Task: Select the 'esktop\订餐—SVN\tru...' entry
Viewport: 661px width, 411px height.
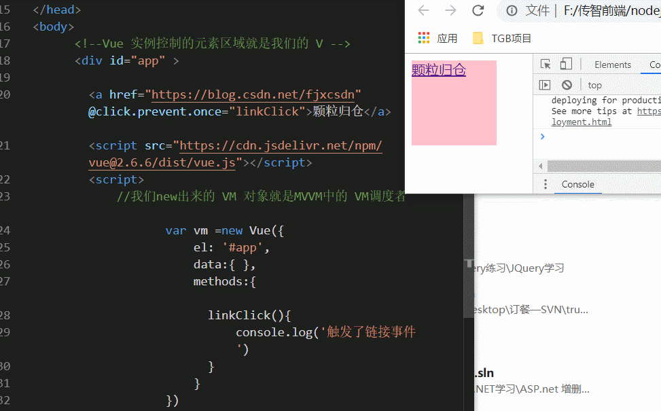Action: click(x=531, y=310)
